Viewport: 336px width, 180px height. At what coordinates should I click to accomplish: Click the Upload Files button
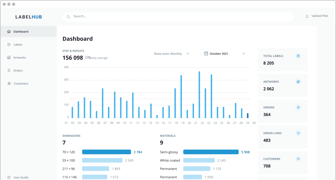coord(317,16)
